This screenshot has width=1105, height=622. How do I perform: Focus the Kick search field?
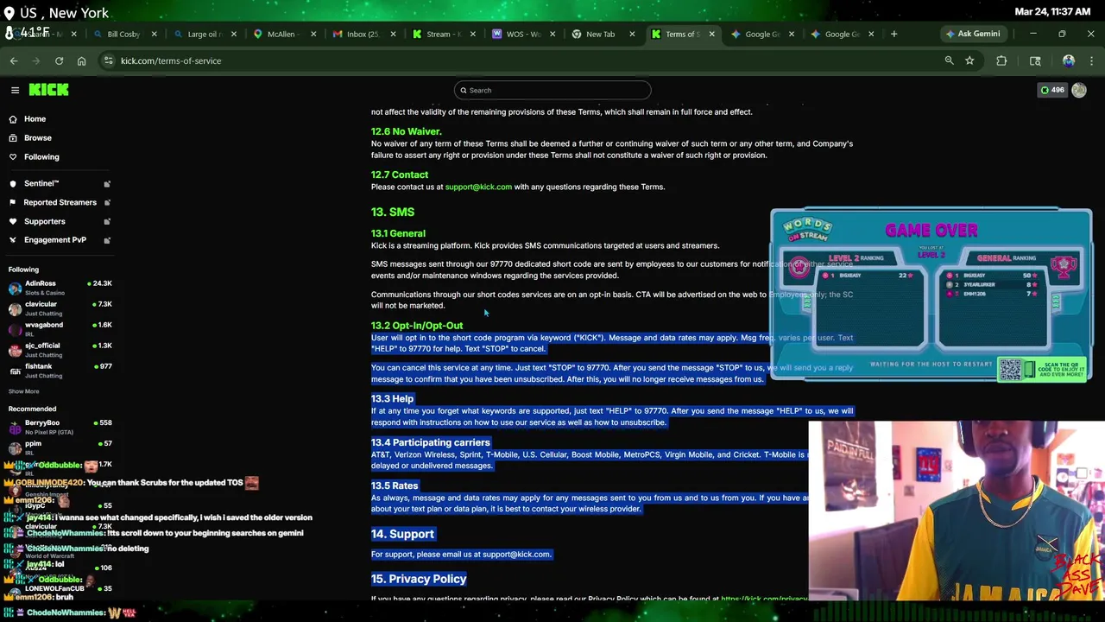[552, 90]
